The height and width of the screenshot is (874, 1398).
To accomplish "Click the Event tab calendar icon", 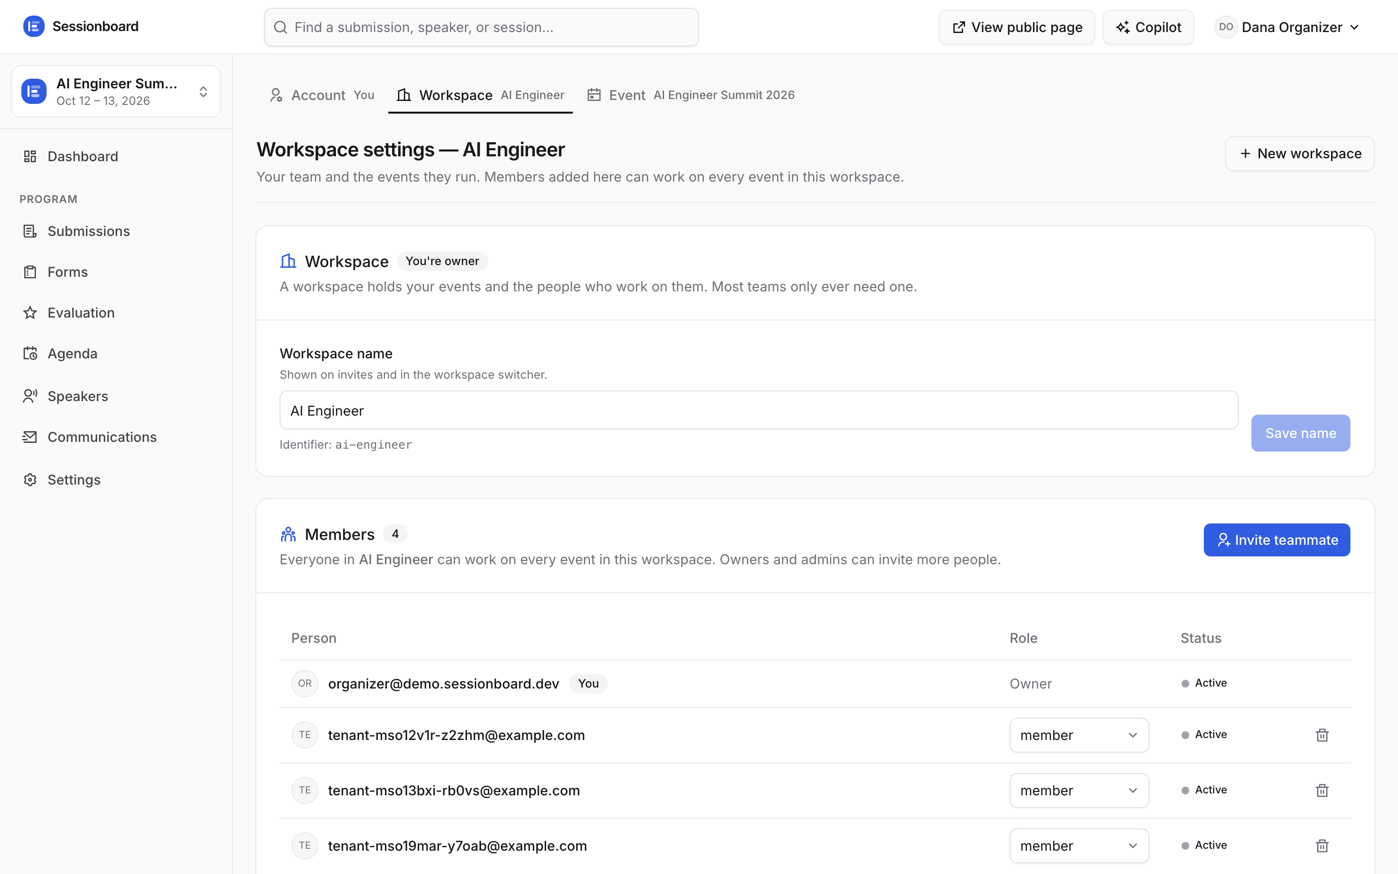I will coord(594,95).
